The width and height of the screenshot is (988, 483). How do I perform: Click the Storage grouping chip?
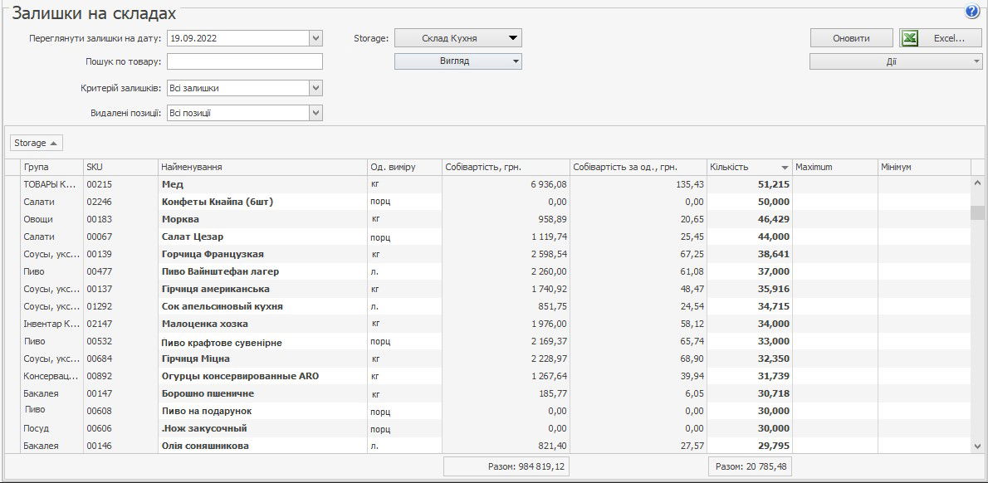37,143
